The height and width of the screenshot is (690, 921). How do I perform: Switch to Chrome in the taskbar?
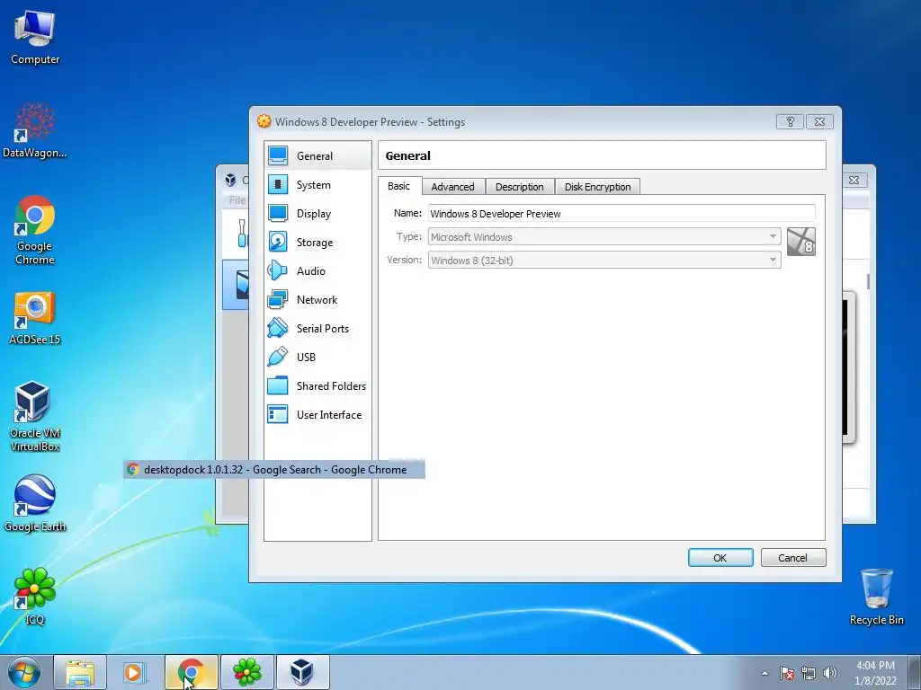coord(191,672)
